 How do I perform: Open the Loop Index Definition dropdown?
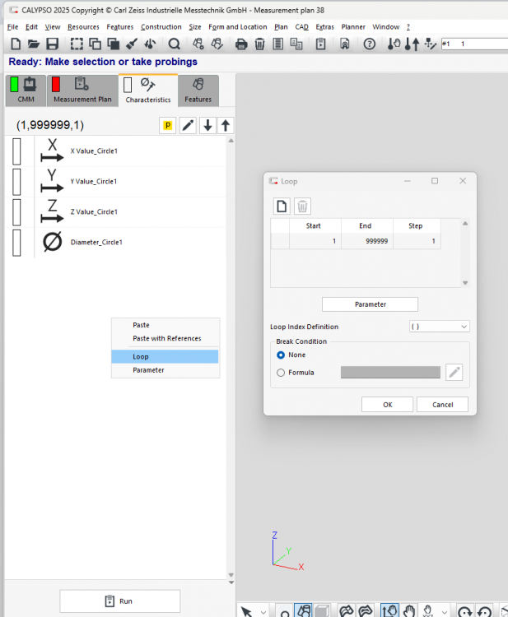439,327
